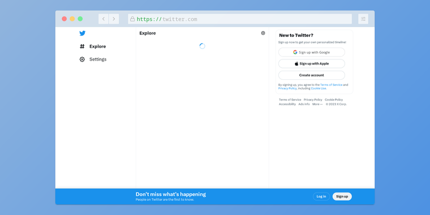Image resolution: width=430 pixels, height=215 pixels.
Task: Open Explore settings gear in page header
Action: pos(263,33)
